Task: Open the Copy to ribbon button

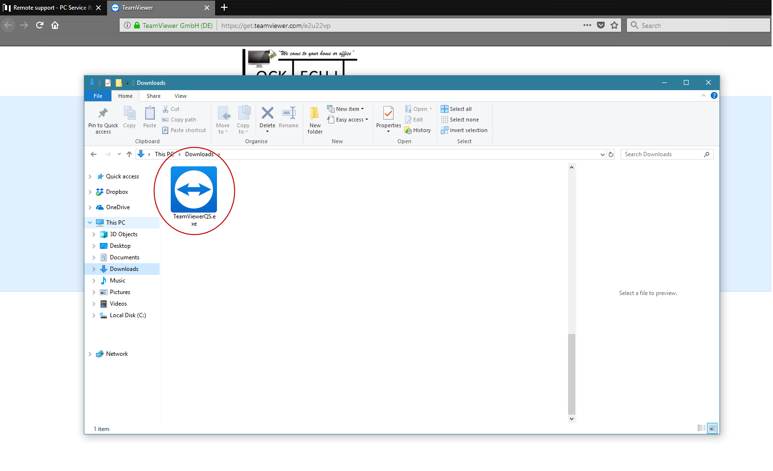Action: (244, 120)
